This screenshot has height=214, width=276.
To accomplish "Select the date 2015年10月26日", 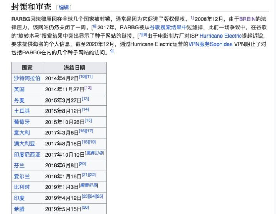I will point(65,122).
